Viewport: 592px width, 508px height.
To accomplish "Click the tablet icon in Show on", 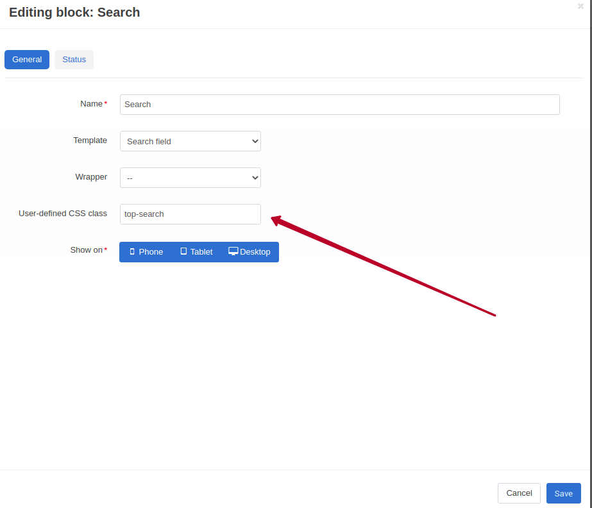I will click(183, 251).
